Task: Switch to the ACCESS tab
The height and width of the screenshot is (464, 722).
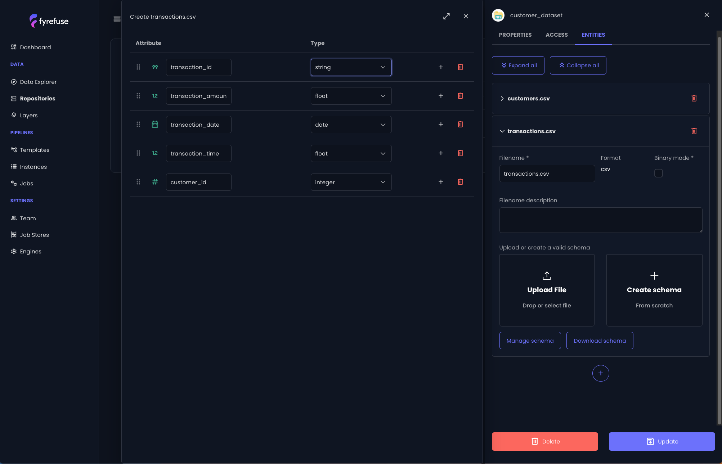Action: [557, 35]
